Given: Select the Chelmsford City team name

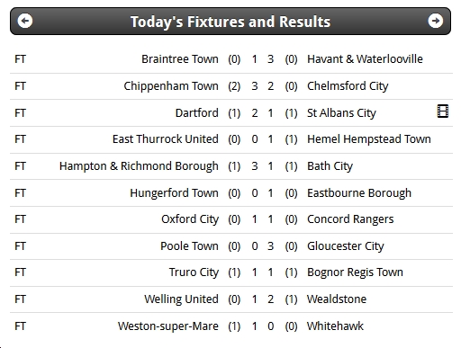Looking at the screenshot, I should (348, 86).
